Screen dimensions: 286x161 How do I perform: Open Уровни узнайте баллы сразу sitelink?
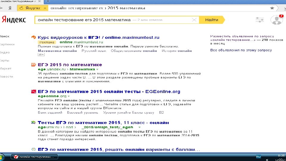tap(129, 112)
